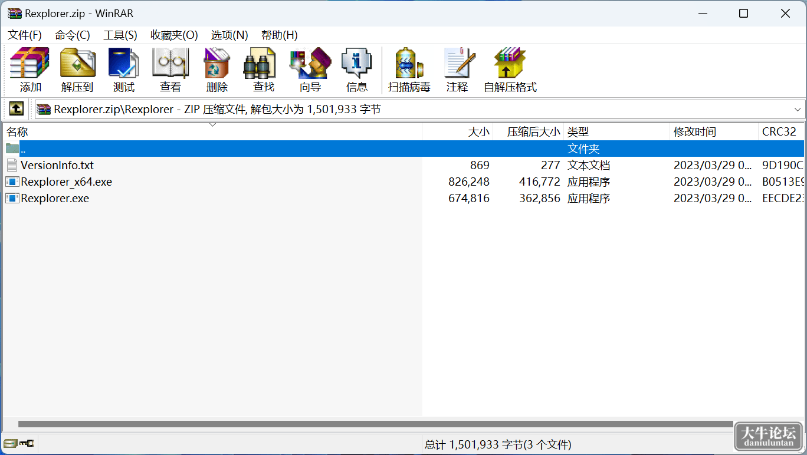Viewport: 807px width, 455px height.
Task: Start 扫描病毒 (Virus Scan)
Action: pos(409,70)
